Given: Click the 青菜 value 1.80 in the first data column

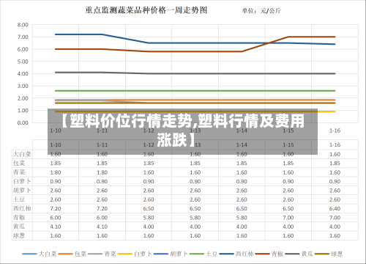Looking at the screenshot, I should [x=56, y=172].
